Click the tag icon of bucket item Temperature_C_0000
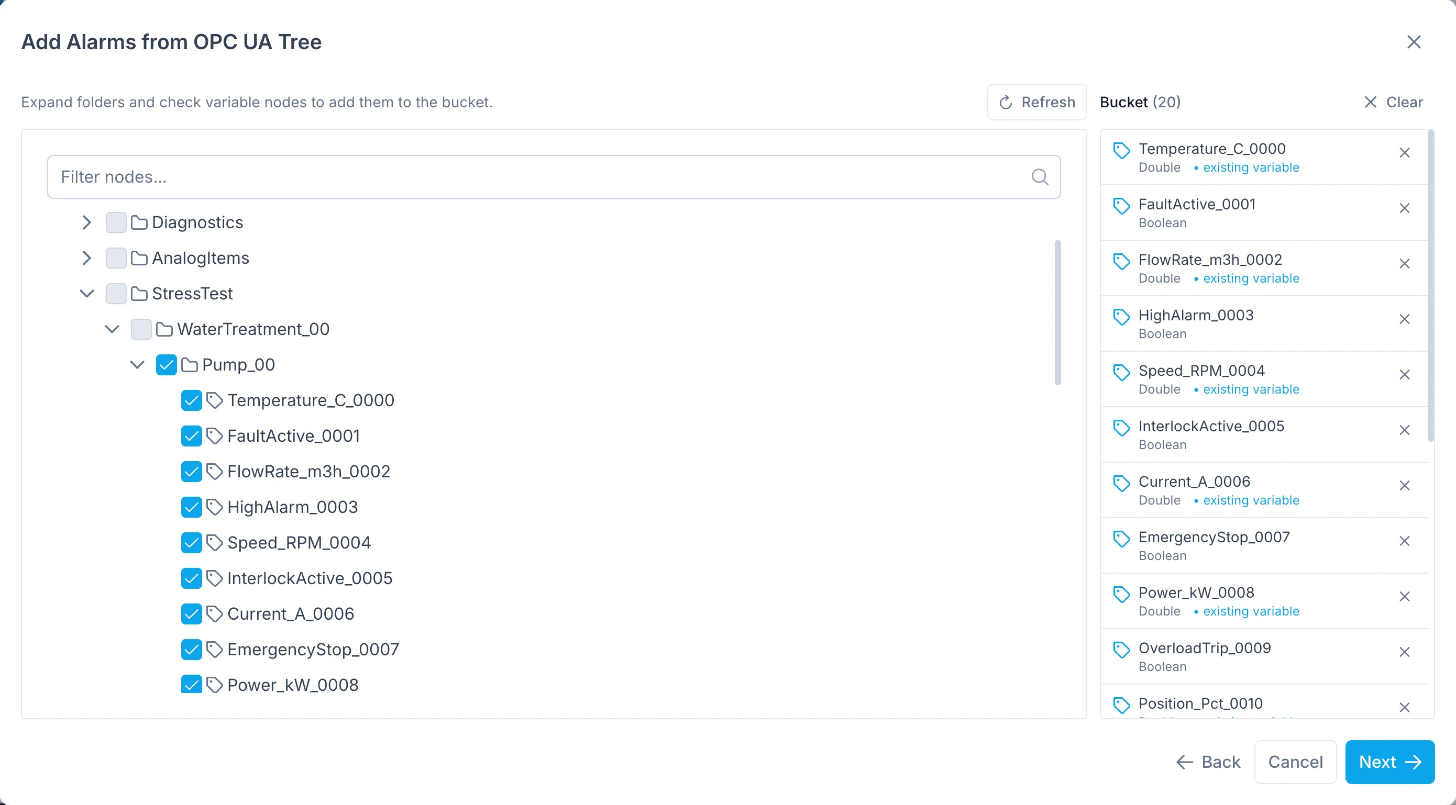 (x=1121, y=150)
